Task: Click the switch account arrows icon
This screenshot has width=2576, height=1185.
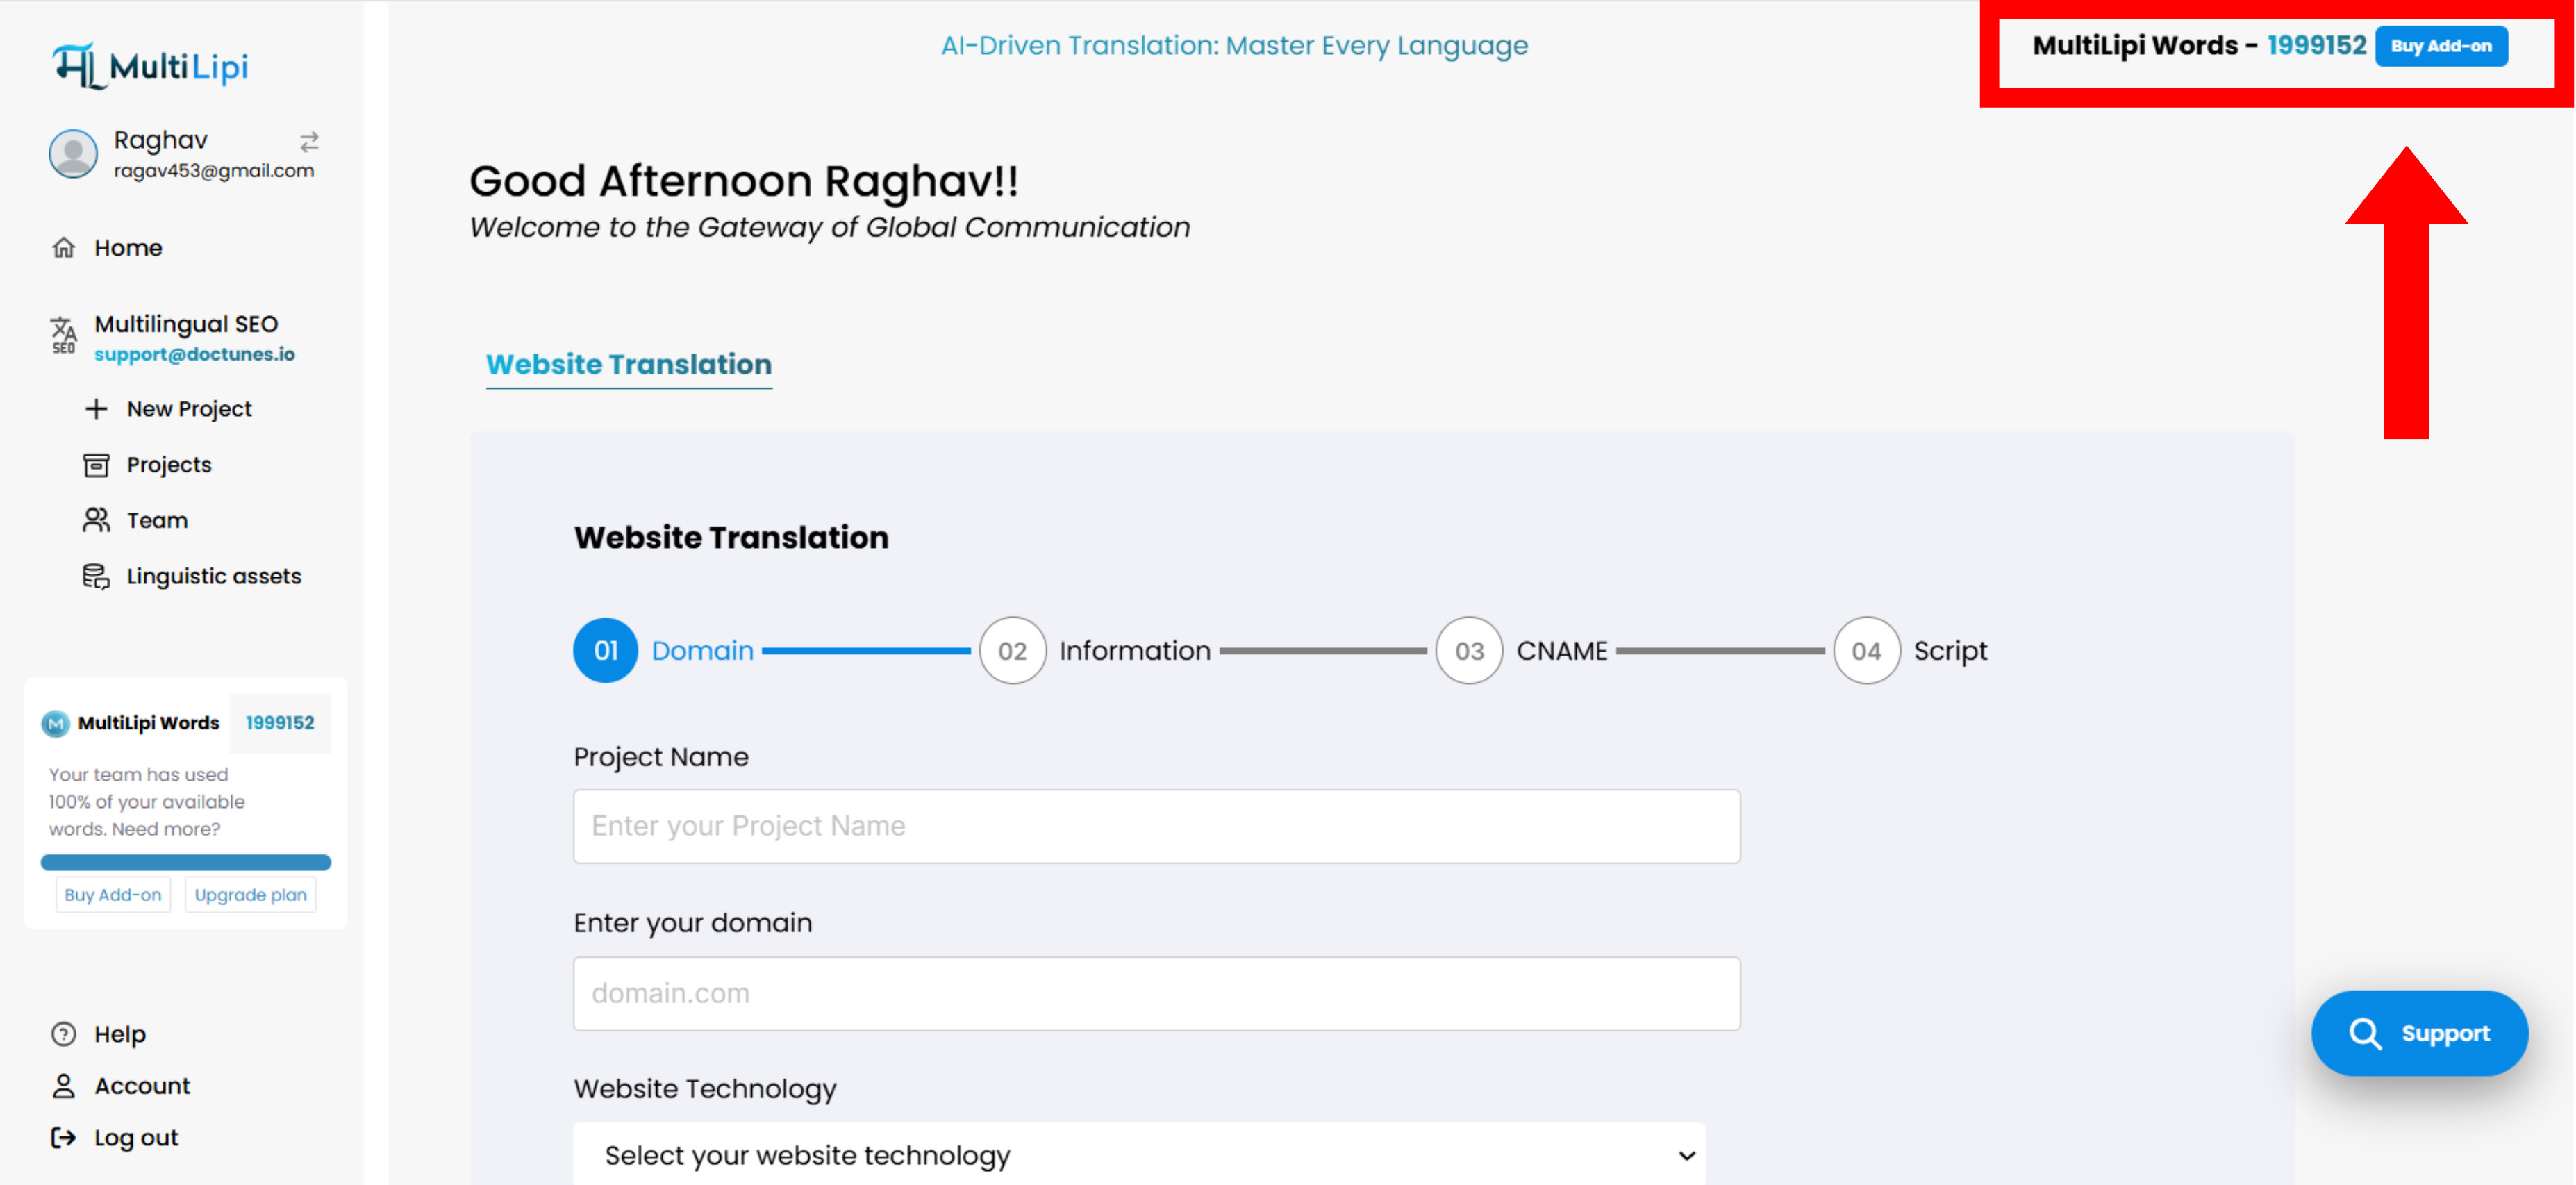Action: point(309,141)
